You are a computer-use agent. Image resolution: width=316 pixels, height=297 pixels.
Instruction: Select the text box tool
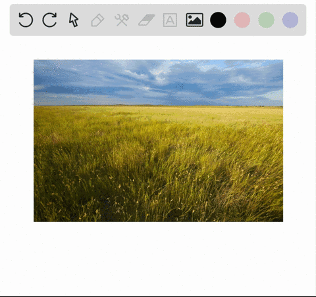[170, 20]
